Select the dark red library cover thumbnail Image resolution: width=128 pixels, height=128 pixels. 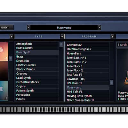[4, 71]
